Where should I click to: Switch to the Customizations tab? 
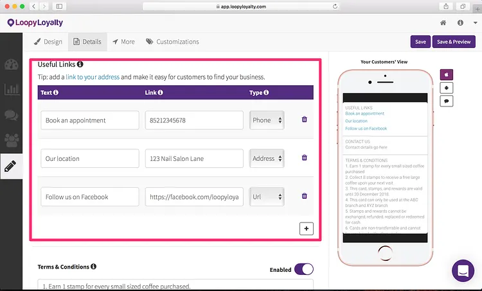[172, 42]
